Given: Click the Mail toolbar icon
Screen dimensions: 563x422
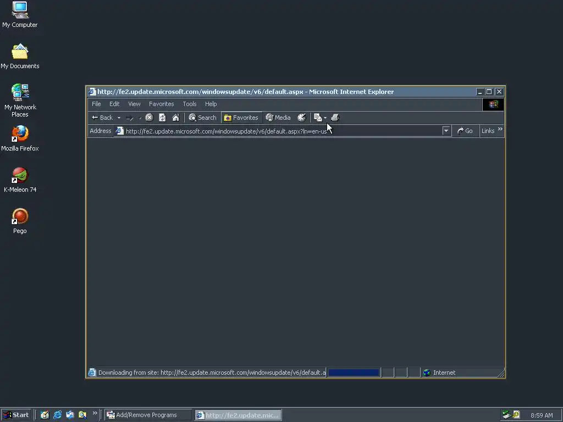Looking at the screenshot, I should click(318, 118).
